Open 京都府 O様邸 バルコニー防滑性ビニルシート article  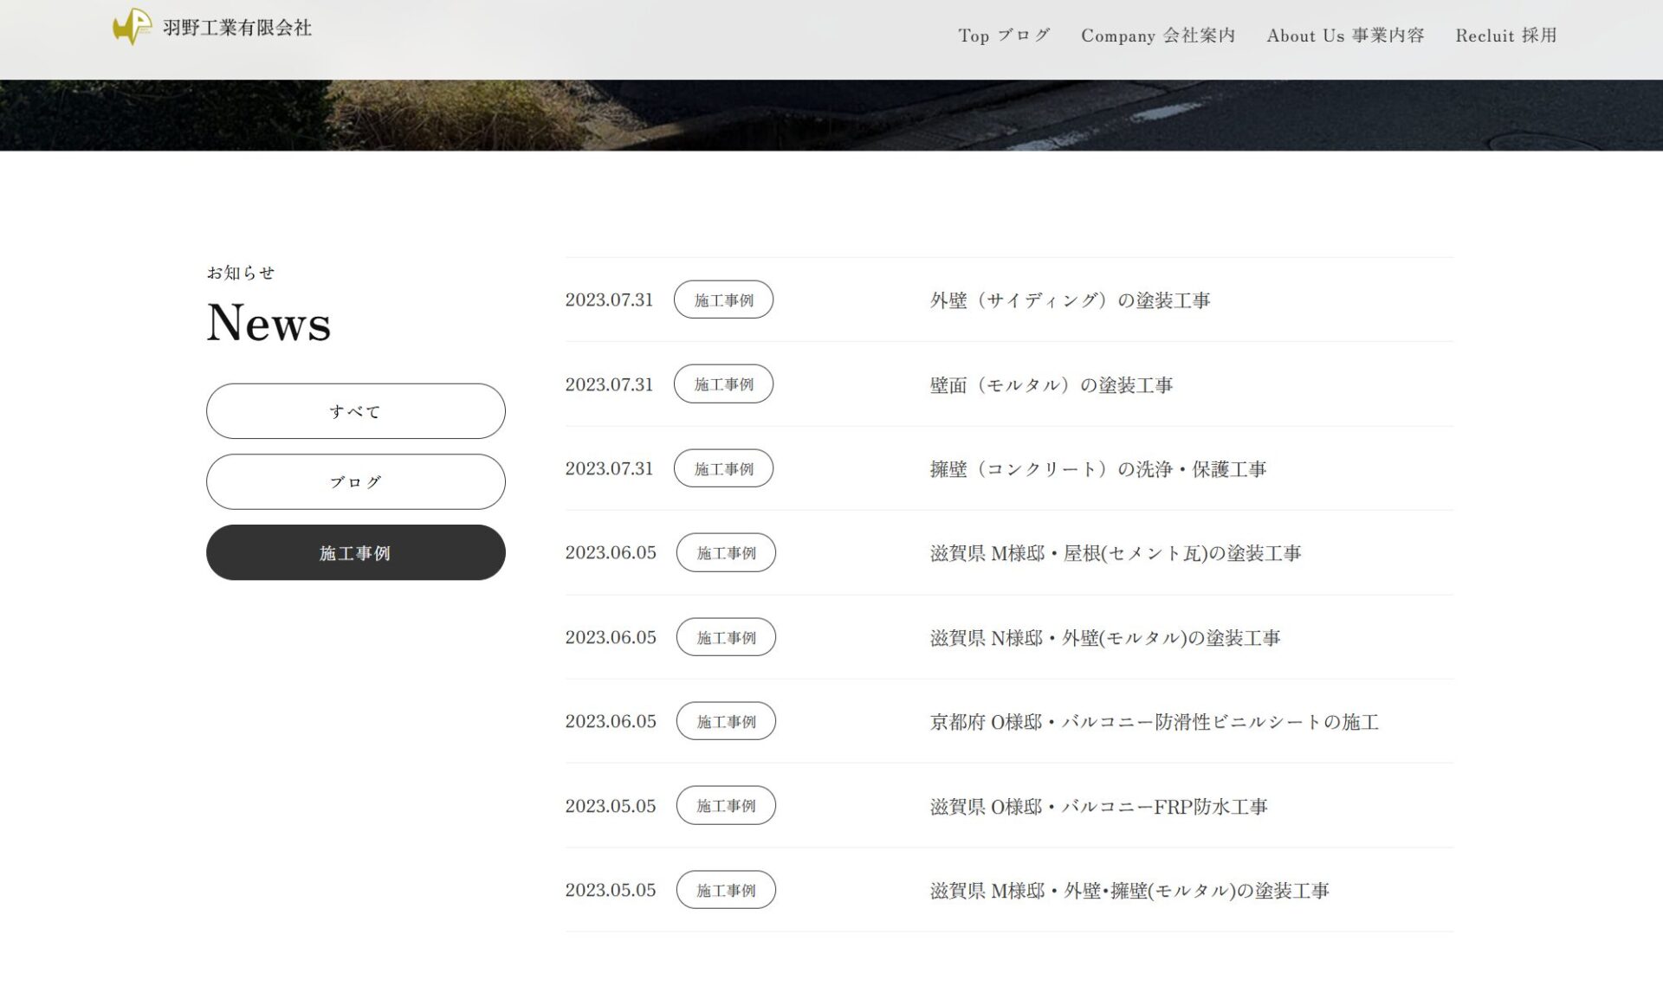coord(1154,722)
